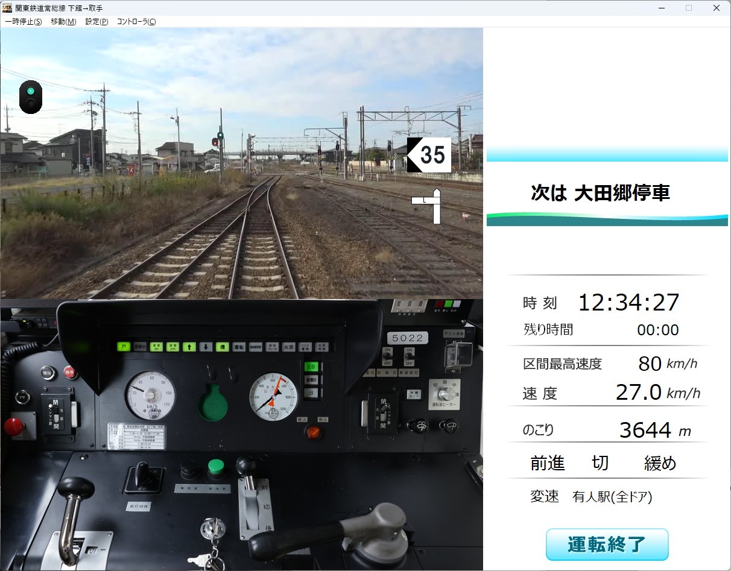Click the 35 speed limit sign

(x=429, y=155)
